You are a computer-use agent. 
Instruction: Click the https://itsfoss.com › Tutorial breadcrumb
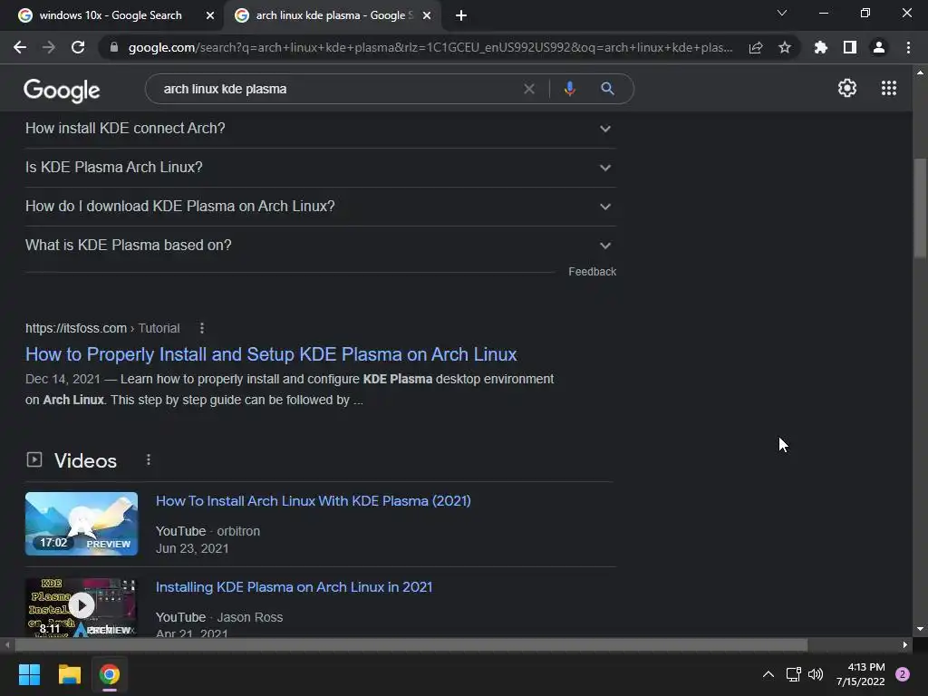click(x=102, y=328)
